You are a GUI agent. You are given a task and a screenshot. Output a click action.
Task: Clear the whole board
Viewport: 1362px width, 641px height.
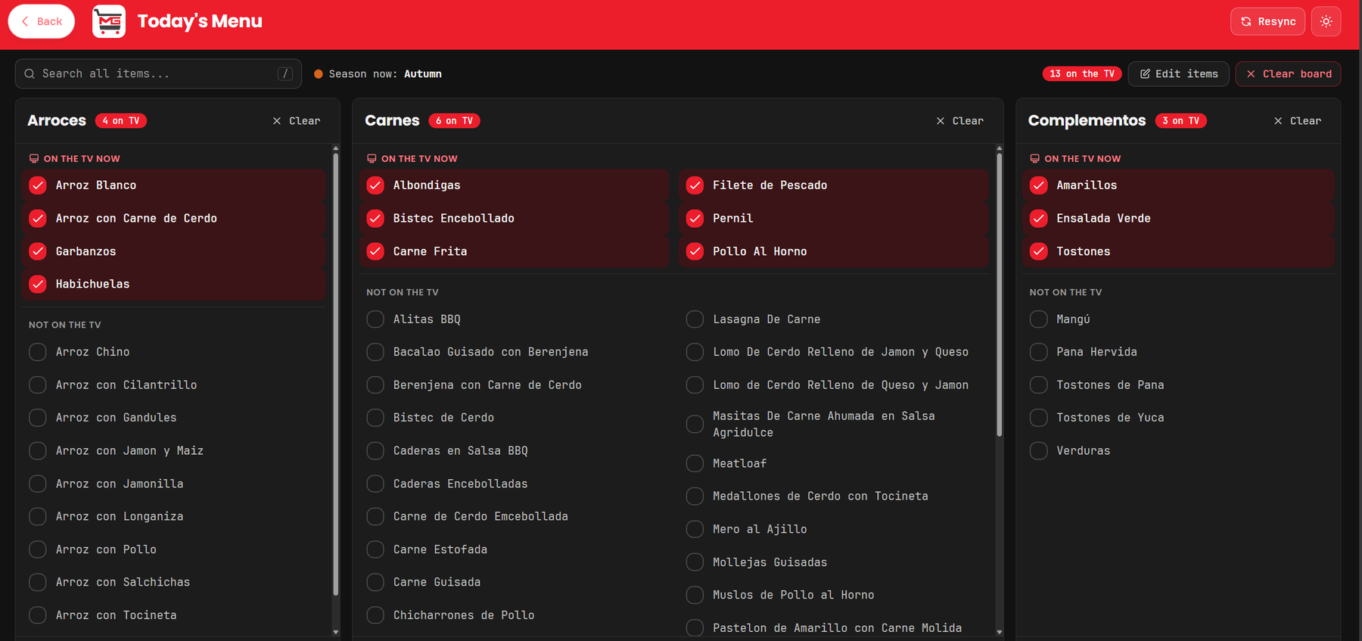pos(1288,73)
